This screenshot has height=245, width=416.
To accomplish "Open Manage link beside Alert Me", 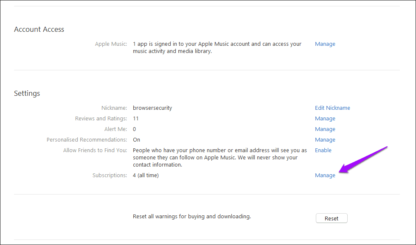I will point(325,129).
